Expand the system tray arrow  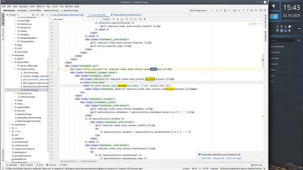(299, 28)
